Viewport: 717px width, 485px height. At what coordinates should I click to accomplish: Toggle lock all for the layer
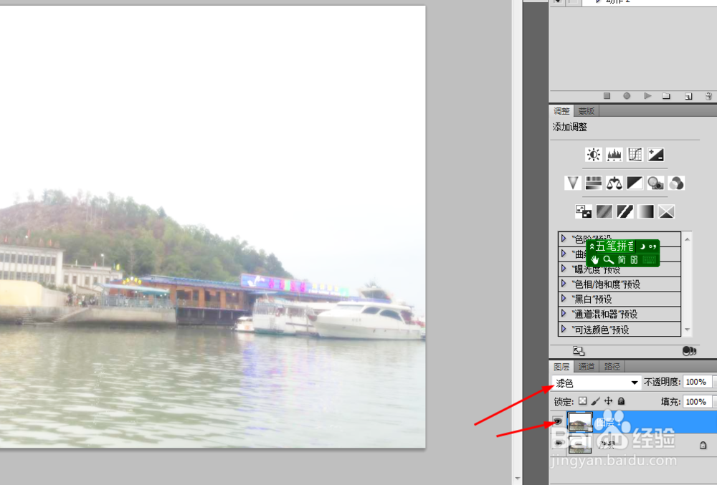[621, 401]
